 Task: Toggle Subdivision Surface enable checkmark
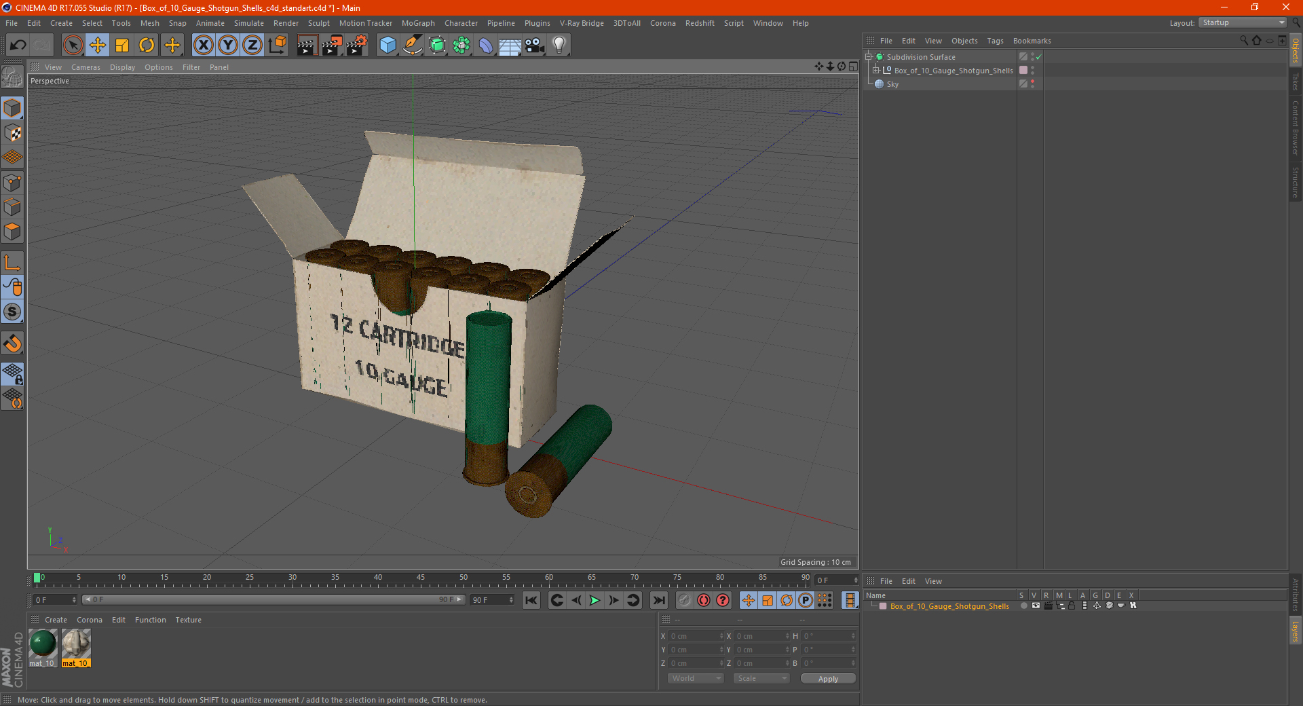coord(1038,57)
